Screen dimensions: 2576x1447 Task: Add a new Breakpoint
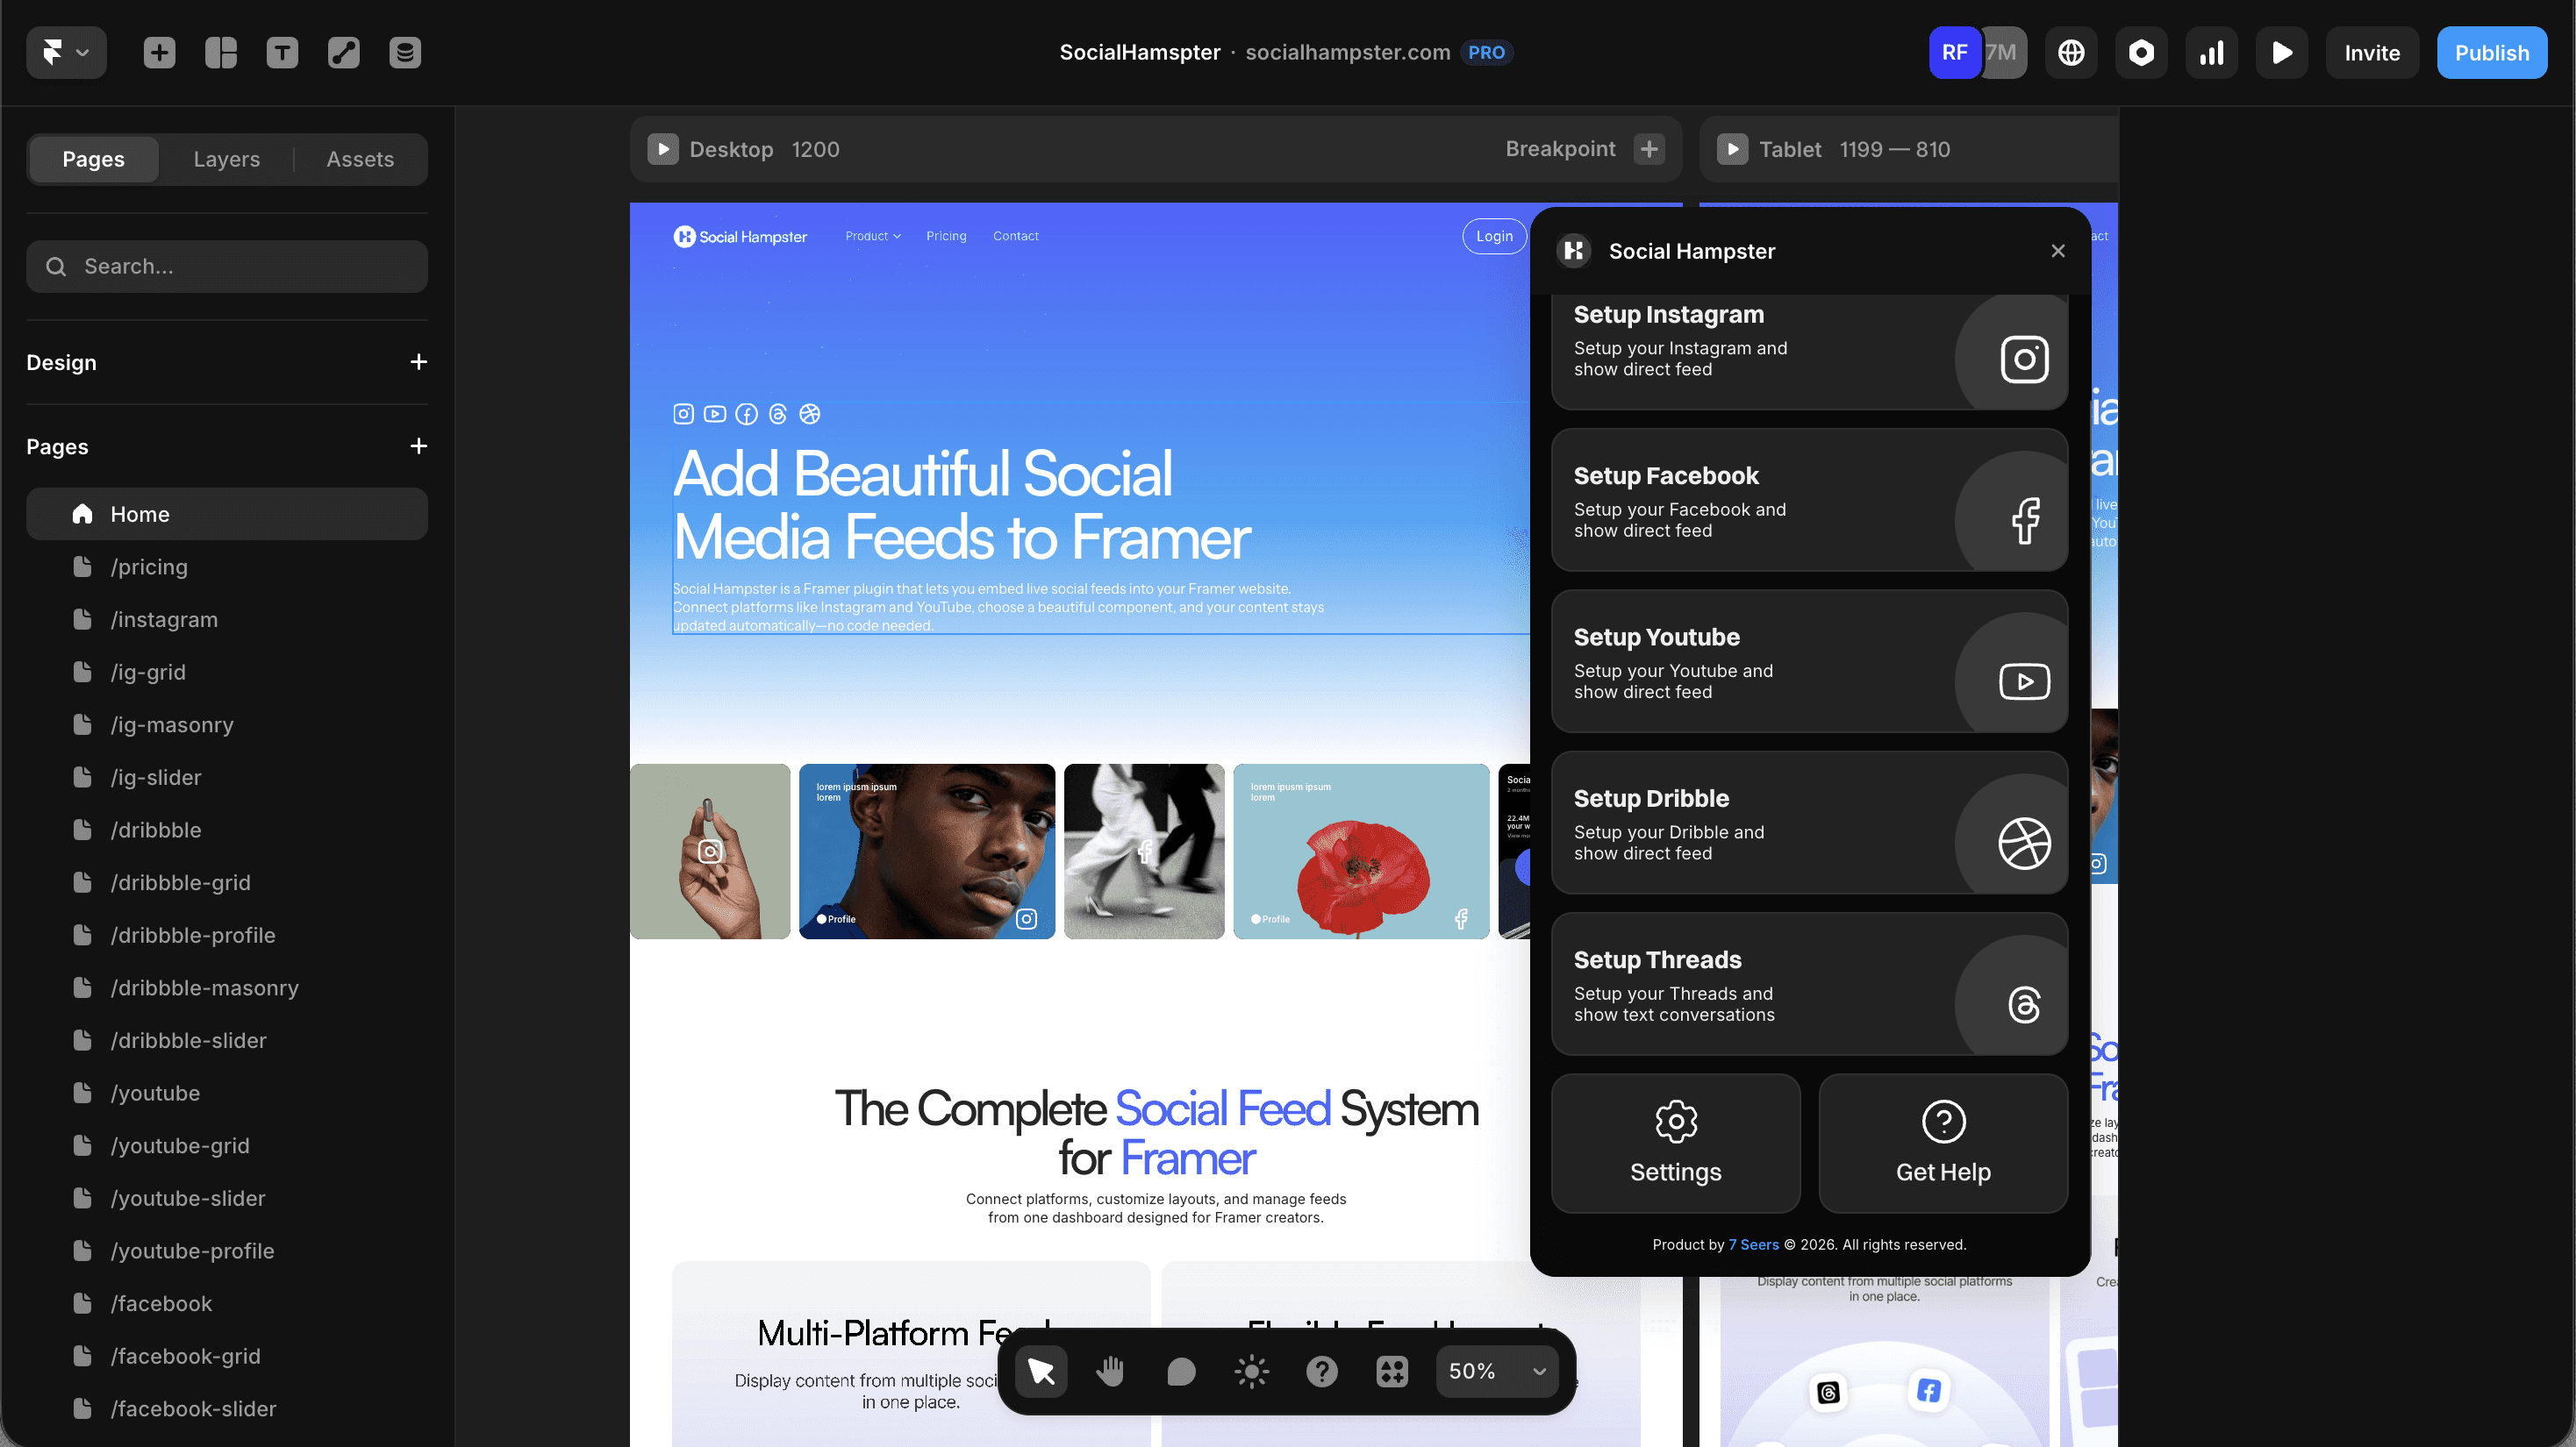coord(1649,149)
